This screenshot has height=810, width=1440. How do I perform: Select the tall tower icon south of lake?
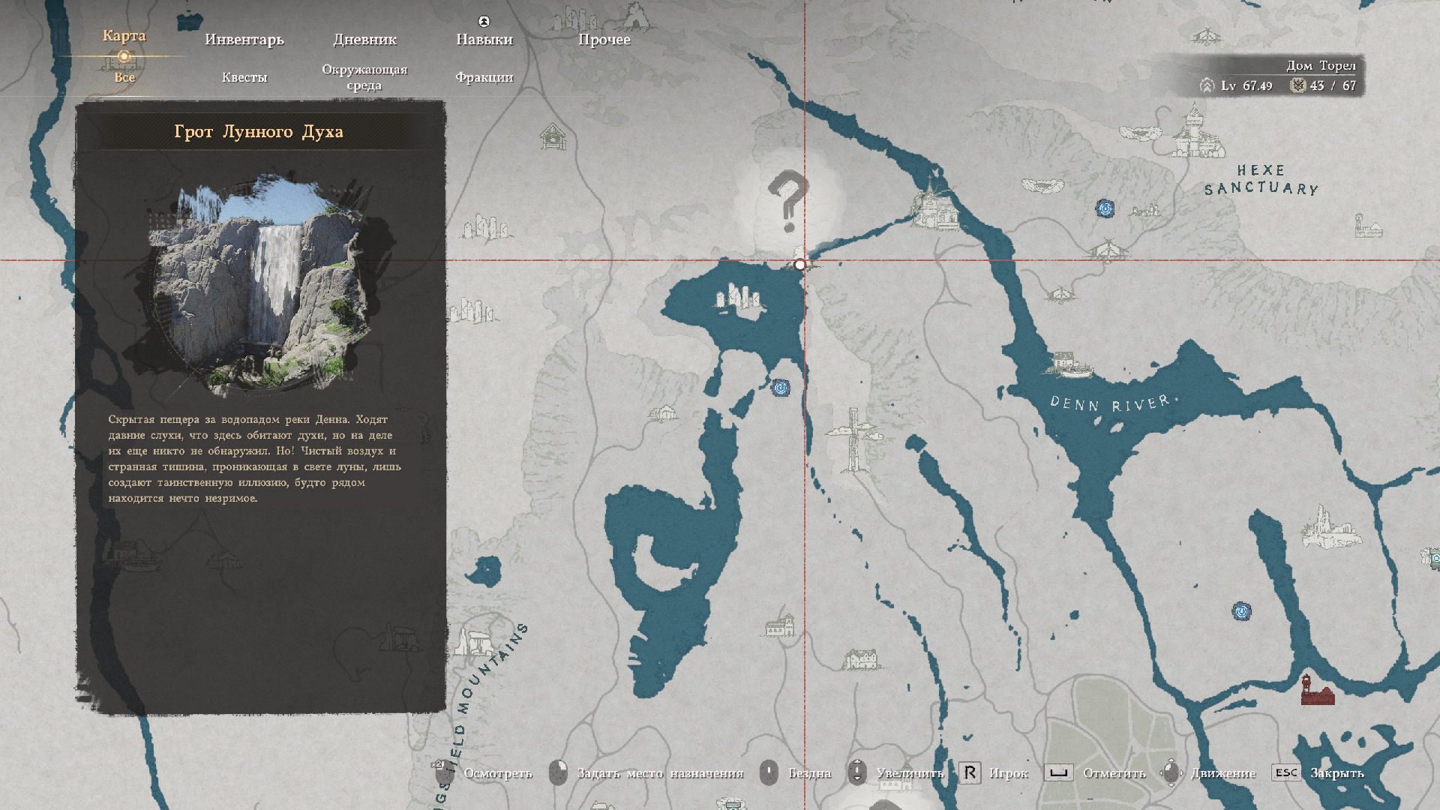854,439
